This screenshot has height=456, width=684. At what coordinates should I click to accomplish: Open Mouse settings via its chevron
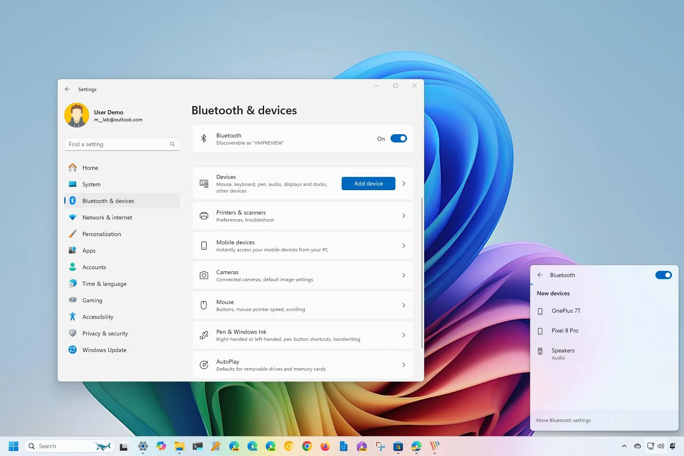404,305
